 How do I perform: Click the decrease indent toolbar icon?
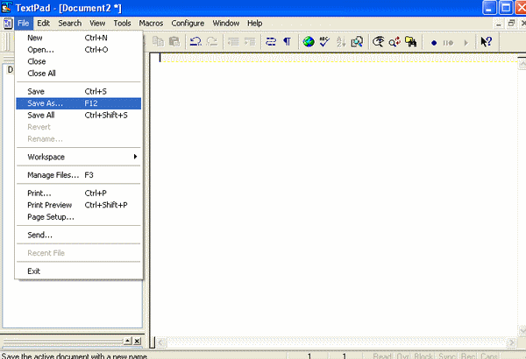(x=233, y=41)
